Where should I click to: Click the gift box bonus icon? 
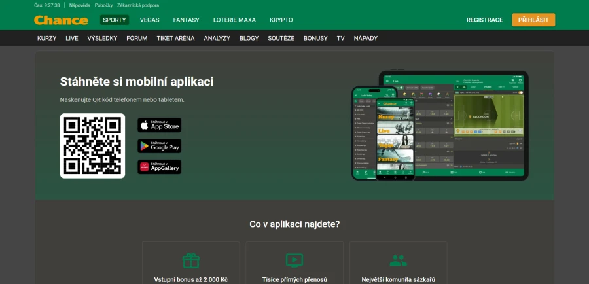click(191, 260)
